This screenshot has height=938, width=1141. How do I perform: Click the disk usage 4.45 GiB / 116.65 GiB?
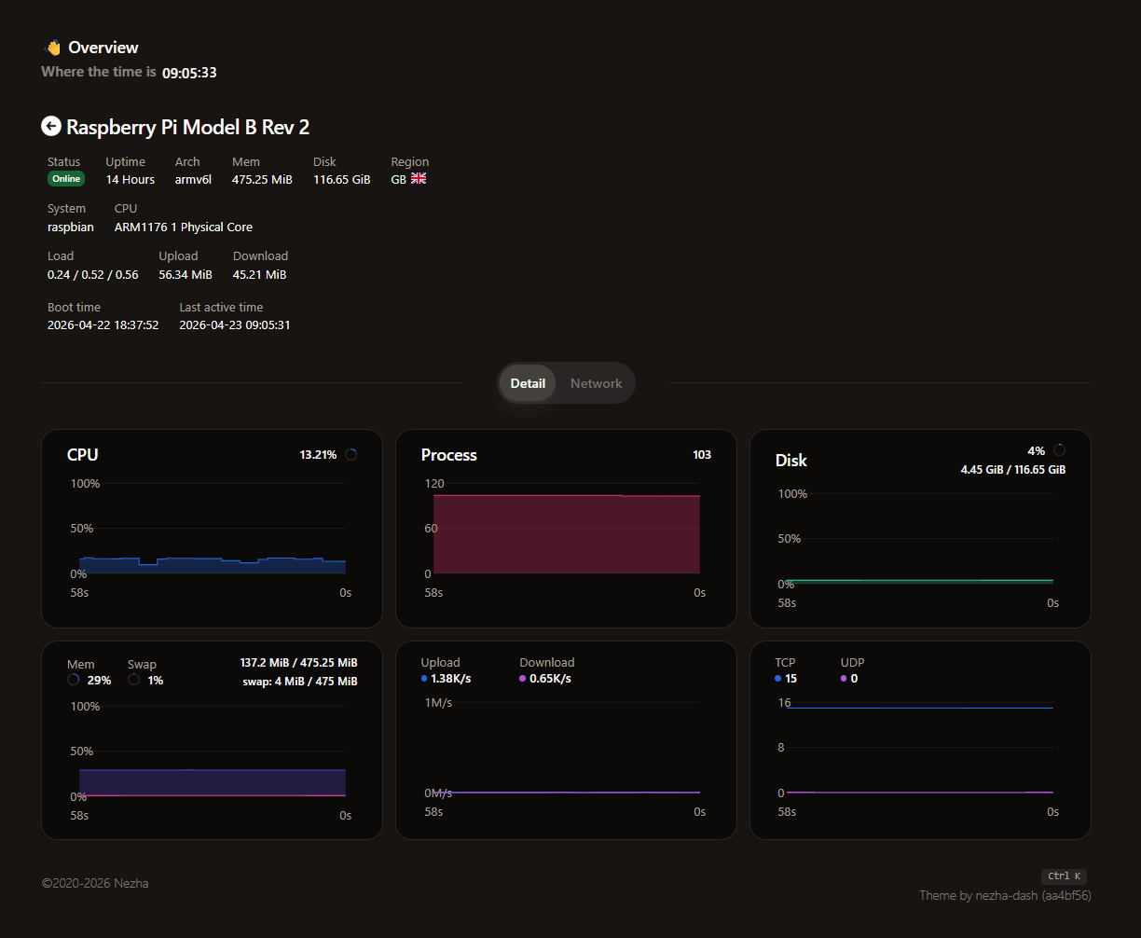(1013, 470)
